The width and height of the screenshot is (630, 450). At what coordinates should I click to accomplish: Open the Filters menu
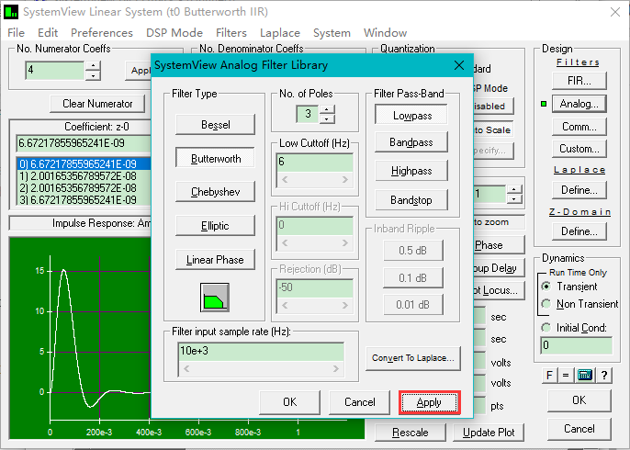click(x=231, y=32)
